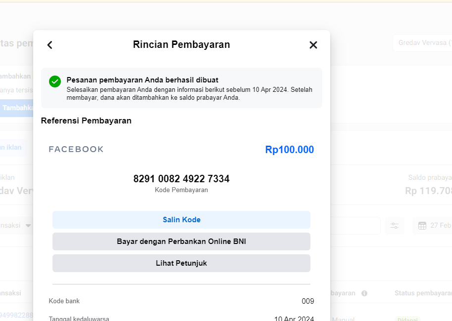Select the payment code 8291 0082 4922 7334

(181, 179)
